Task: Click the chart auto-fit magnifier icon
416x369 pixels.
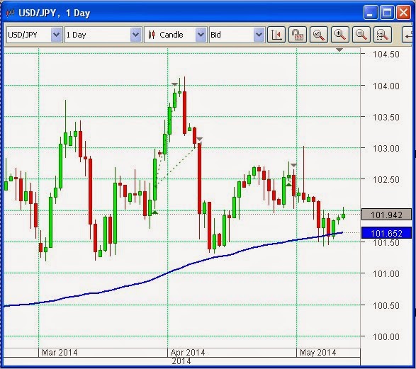Action: (x=319, y=35)
